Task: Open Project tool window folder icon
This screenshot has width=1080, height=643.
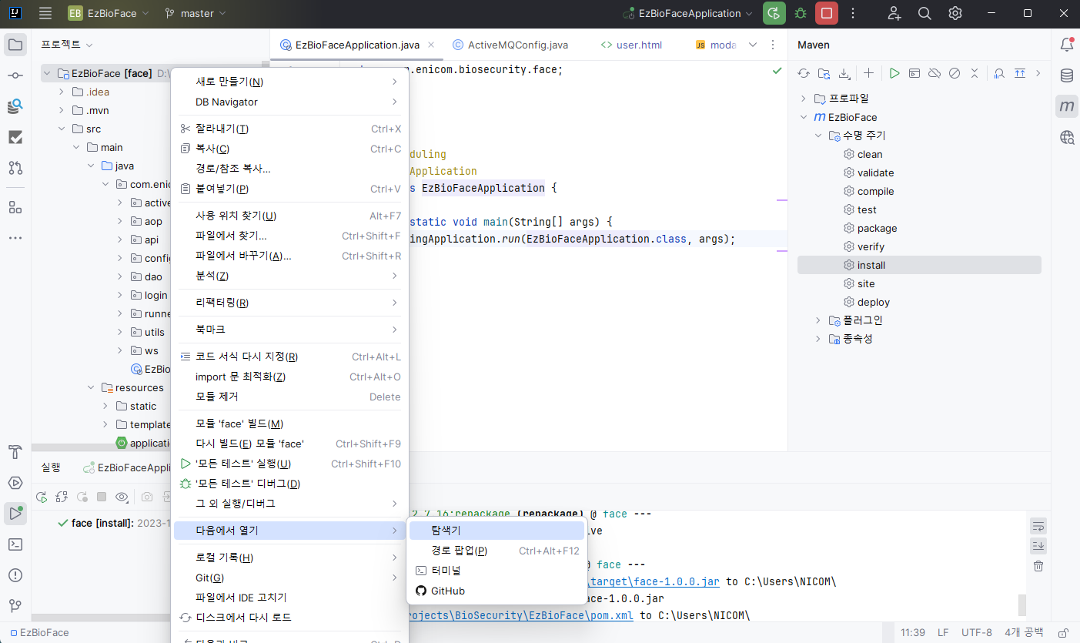Action: (x=15, y=45)
